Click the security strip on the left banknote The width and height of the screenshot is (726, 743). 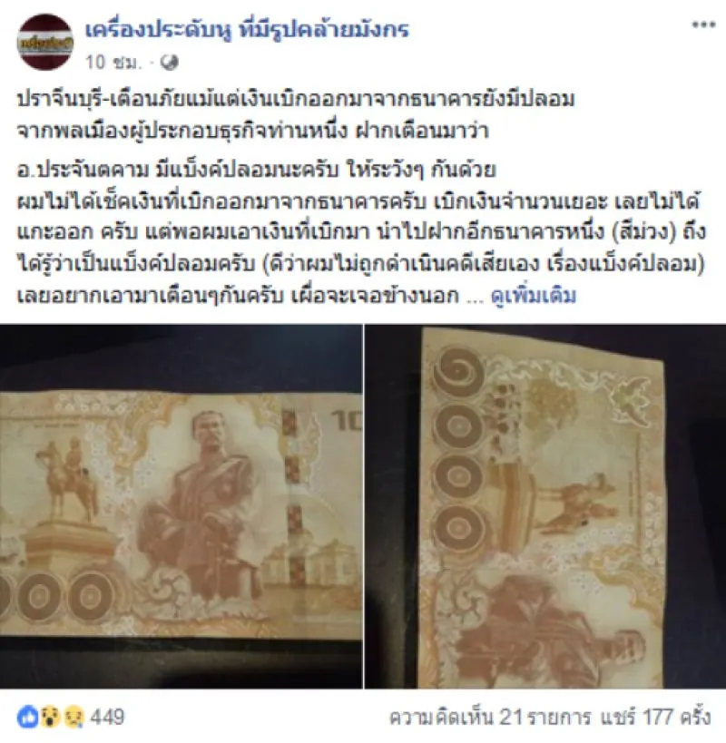pos(292,495)
